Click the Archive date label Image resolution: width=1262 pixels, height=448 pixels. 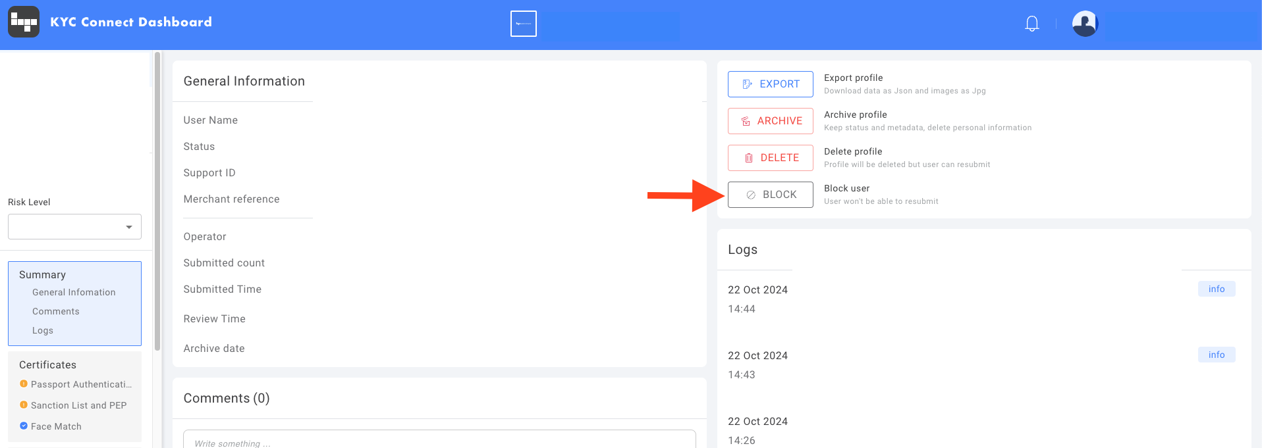tap(214, 348)
